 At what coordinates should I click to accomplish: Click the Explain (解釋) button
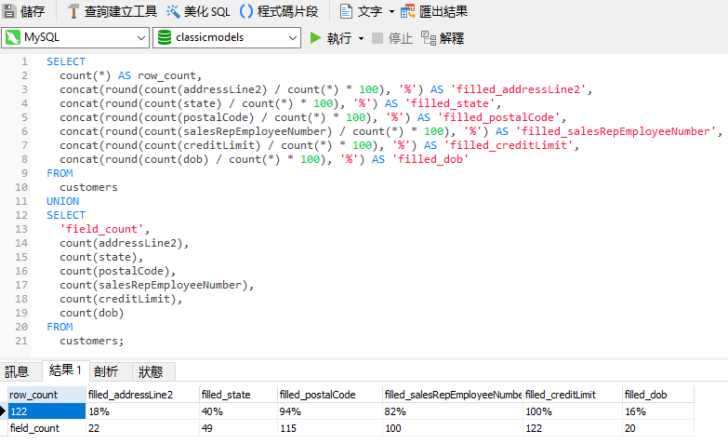[x=443, y=38]
